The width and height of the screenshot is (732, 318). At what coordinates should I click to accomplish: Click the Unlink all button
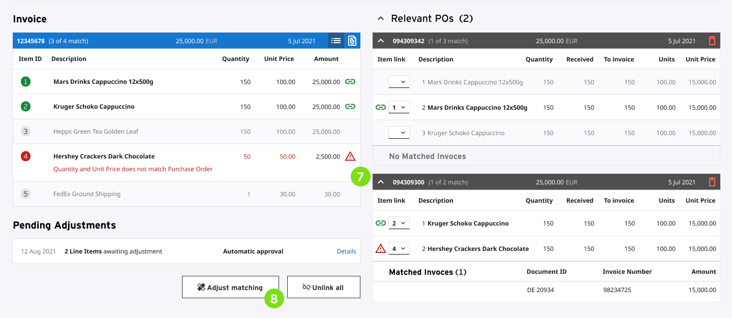tap(323, 287)
